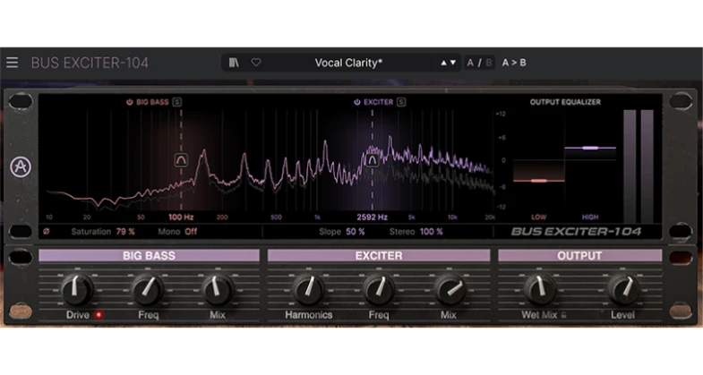Click the right output level meter

point(647,166)
